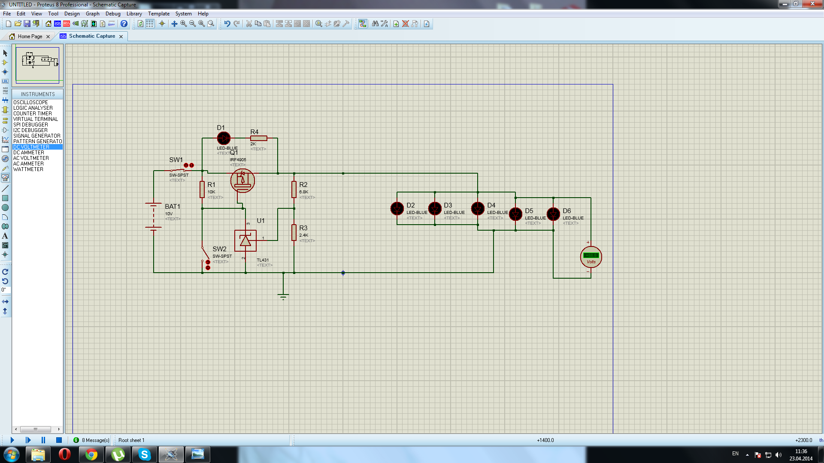Click the overview schematic thumbnail
824x463 pixels.
[38, 64]
